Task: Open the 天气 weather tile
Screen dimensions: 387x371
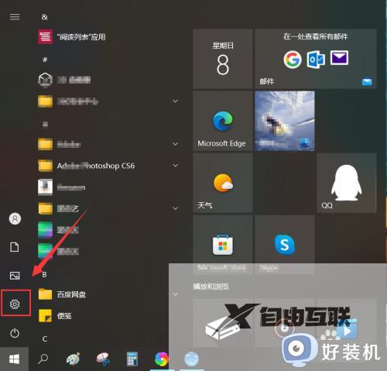Action: [x=223, y=183]
